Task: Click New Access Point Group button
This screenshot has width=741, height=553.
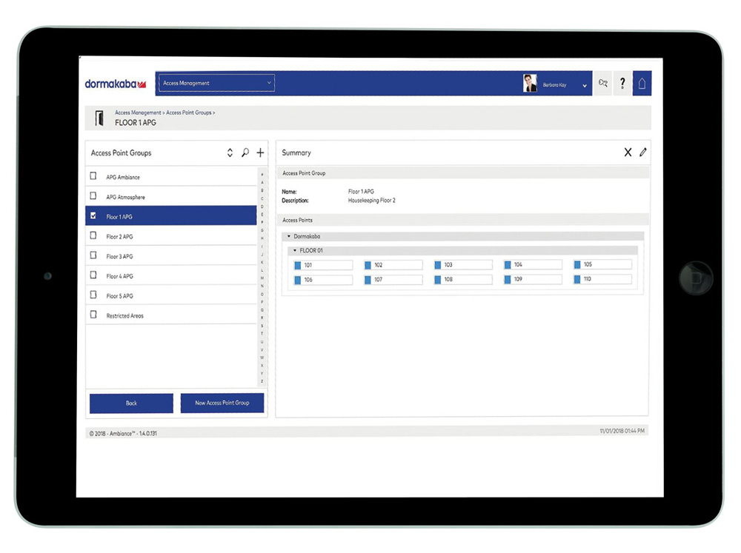Action: pos(222,403)
